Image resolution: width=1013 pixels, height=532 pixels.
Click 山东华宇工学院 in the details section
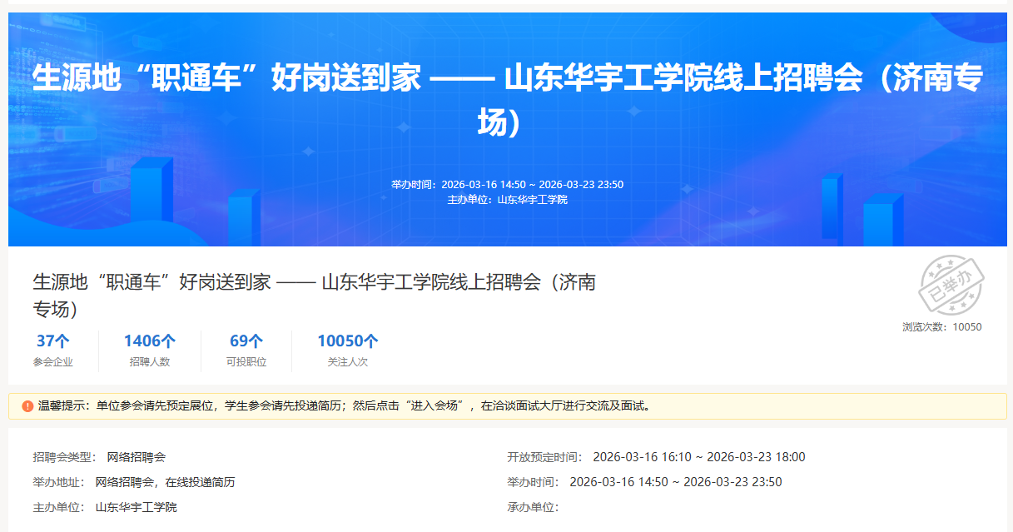pyautogui.click(x=136, y=507)
